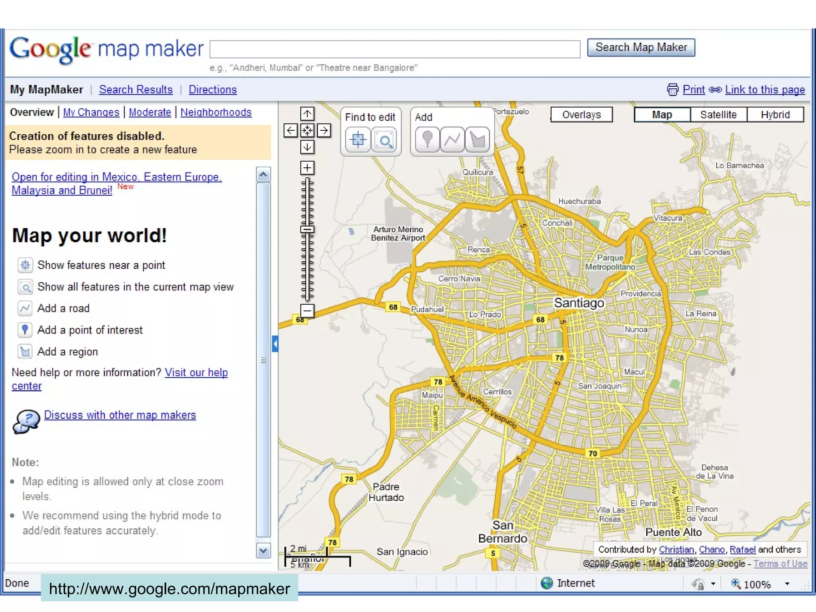Pan the map right with the arrow
Screen dimensions: 816x612
324,130
